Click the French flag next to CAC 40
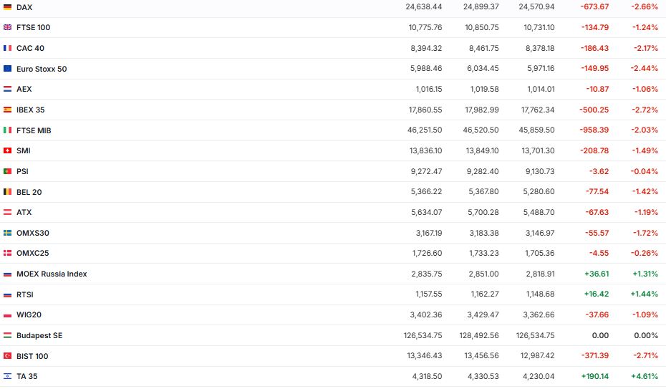 [x=7, y=48]
